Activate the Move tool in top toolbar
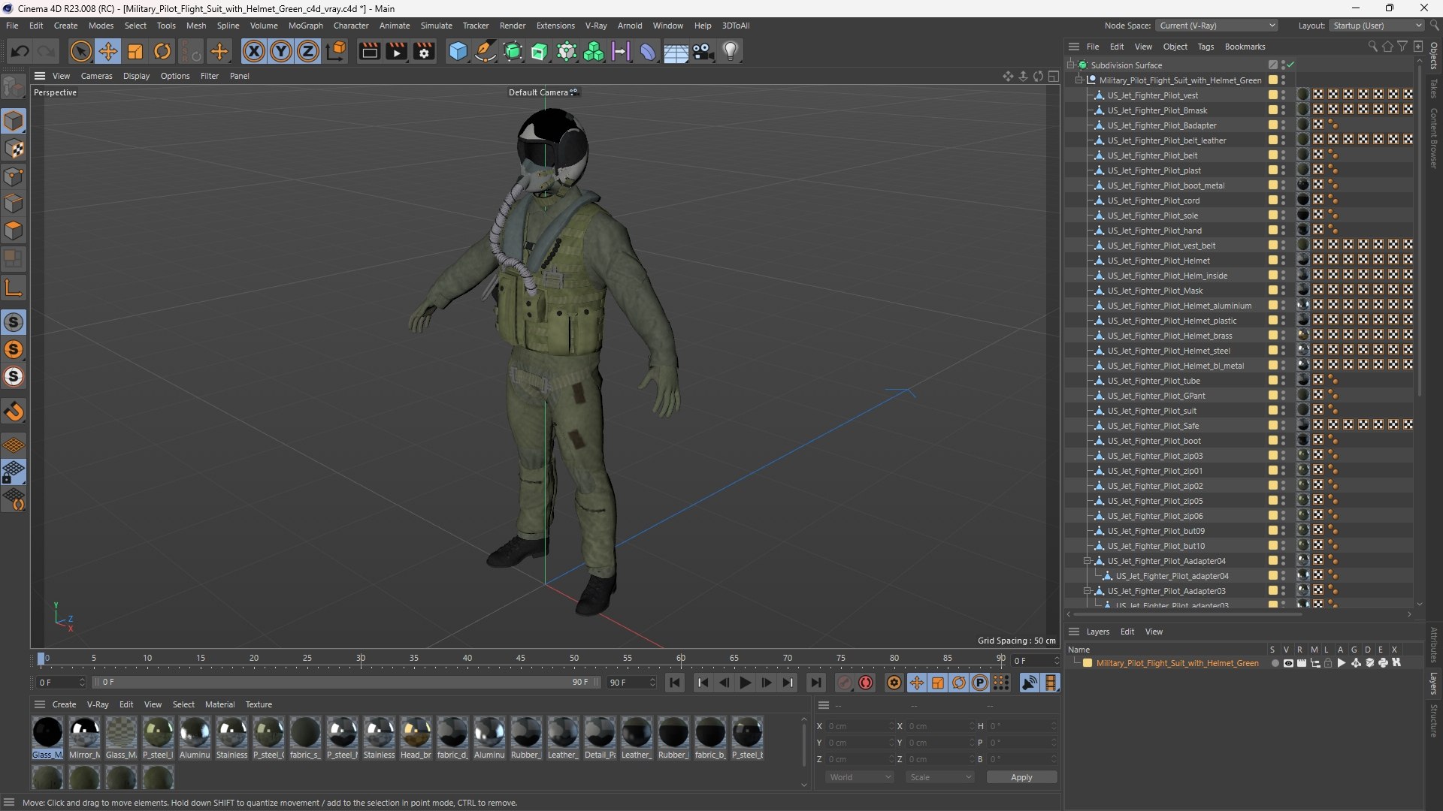 108,51
